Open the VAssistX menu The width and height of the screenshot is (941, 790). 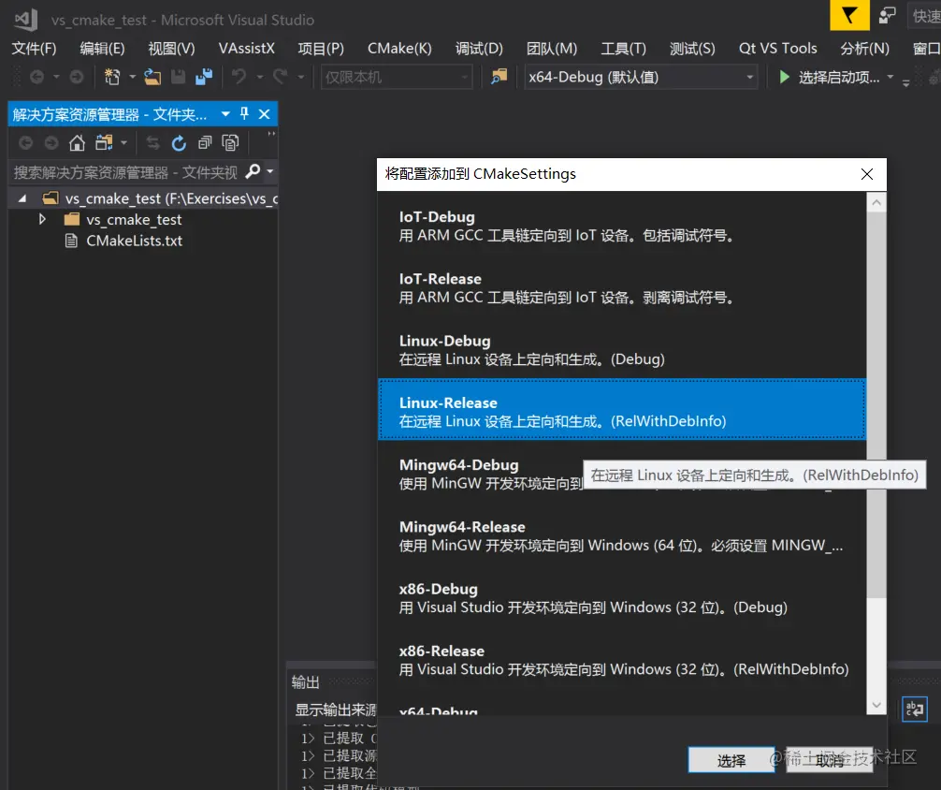pos(247,48)
